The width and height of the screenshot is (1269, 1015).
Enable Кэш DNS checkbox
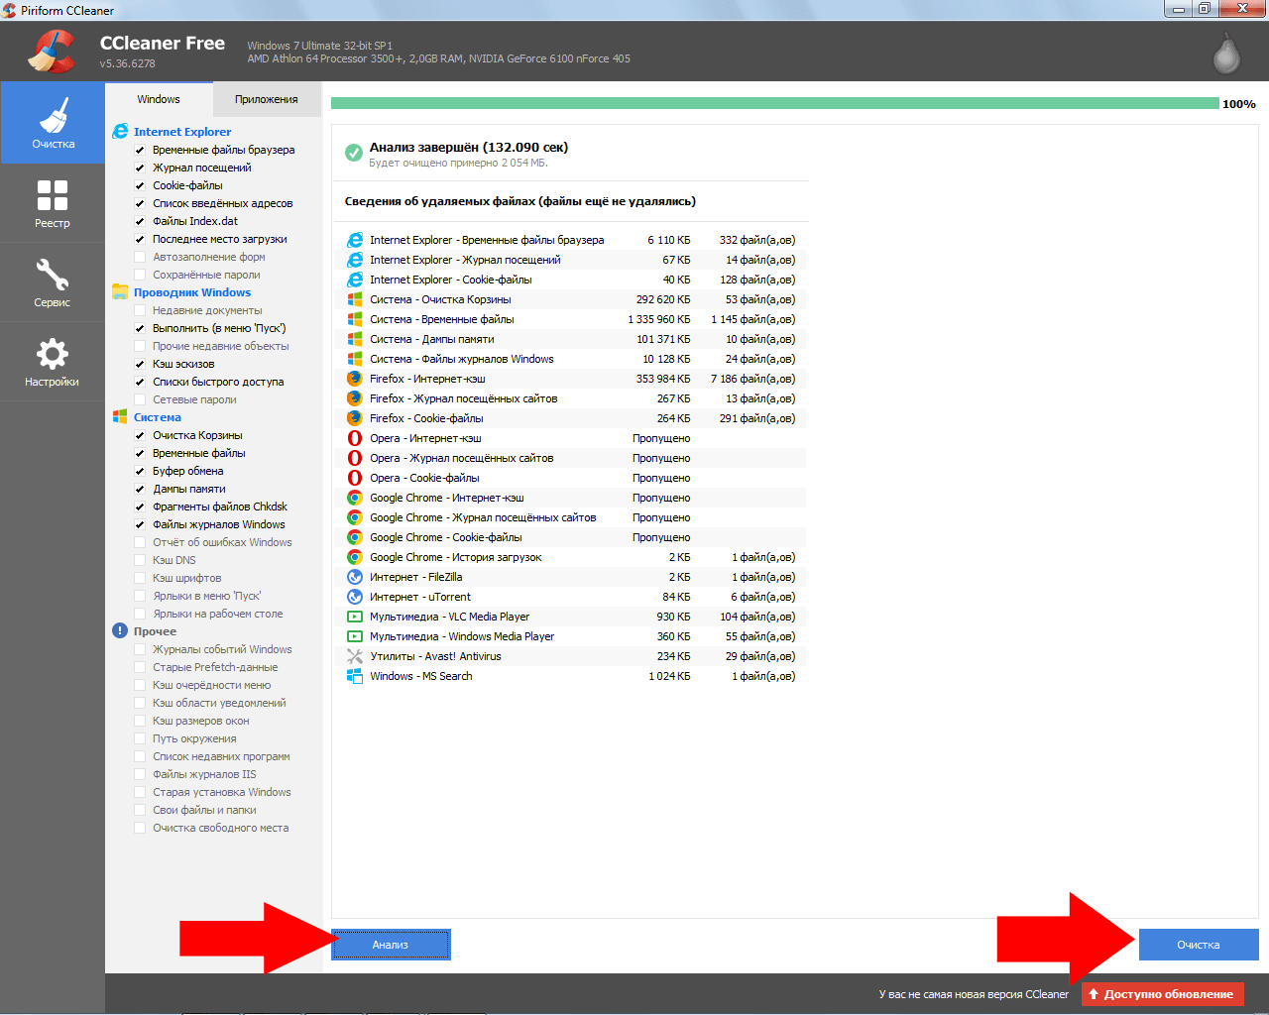[x=140, y=560]
